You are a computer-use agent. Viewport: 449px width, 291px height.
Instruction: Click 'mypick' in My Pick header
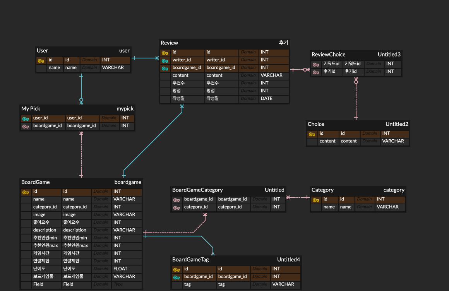pyautogui.click(x=125, y=109)
